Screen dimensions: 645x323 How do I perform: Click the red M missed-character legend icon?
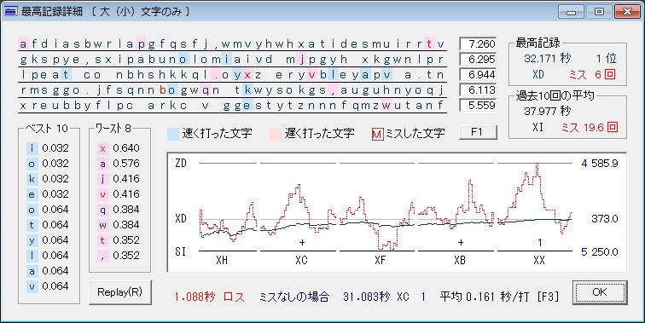click(377, 134)
